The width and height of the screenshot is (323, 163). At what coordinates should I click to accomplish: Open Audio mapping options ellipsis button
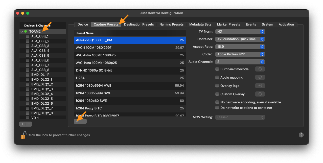pyautogui.click(x=260, y=77)
